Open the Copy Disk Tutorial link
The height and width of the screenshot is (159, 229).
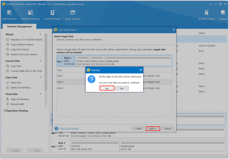69,128
